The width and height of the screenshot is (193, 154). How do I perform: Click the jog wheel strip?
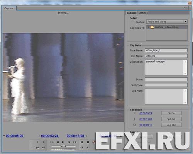click(63, 149)
